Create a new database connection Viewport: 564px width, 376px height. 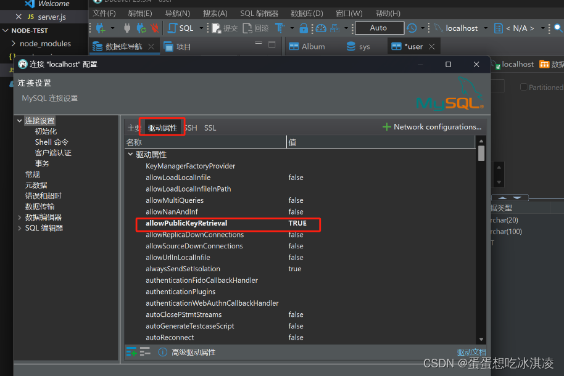point(100,28)
